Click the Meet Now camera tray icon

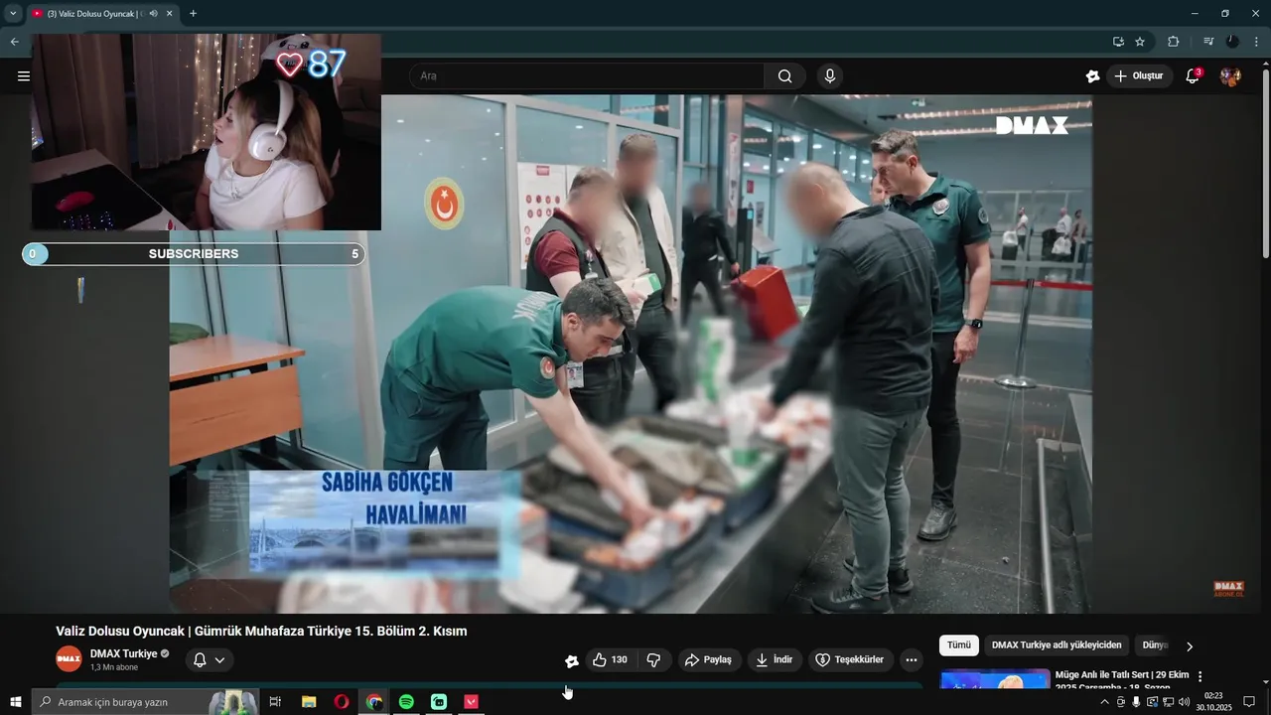pyautogui.click(x=1120, y=702)
